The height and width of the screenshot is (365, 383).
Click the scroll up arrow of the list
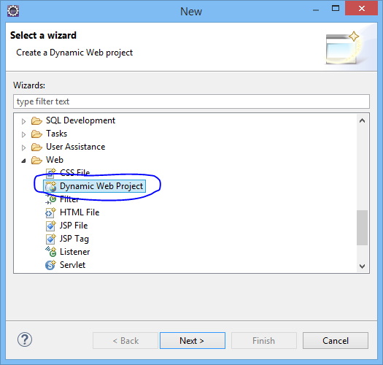pos(363,120)
